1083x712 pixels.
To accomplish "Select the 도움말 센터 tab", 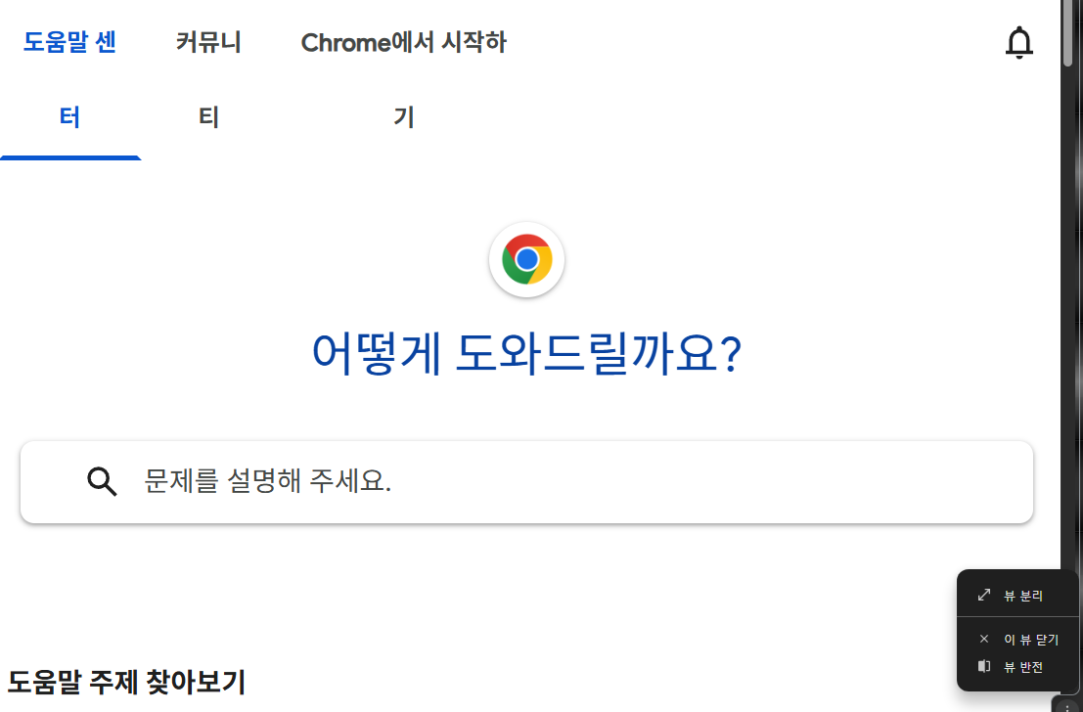I will coord(69,78).
